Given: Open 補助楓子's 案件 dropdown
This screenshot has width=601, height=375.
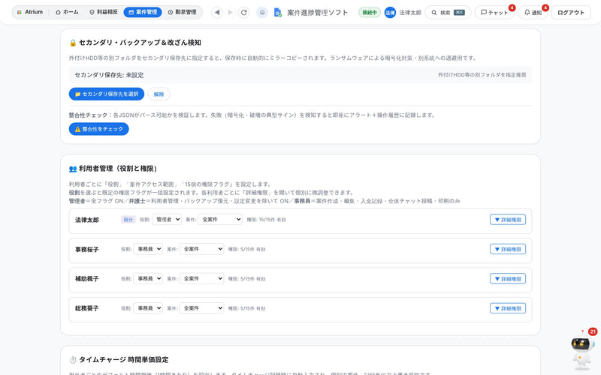Looking at the screenshot, I should coord(201,278).
